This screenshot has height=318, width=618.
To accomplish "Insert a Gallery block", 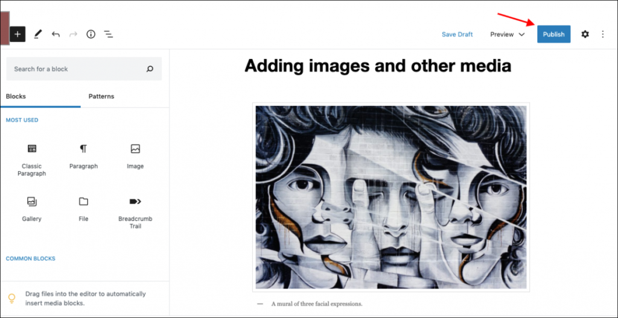I will coord(31,210).
